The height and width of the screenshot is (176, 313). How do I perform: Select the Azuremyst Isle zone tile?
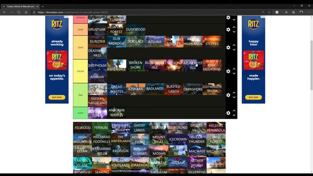193,65
